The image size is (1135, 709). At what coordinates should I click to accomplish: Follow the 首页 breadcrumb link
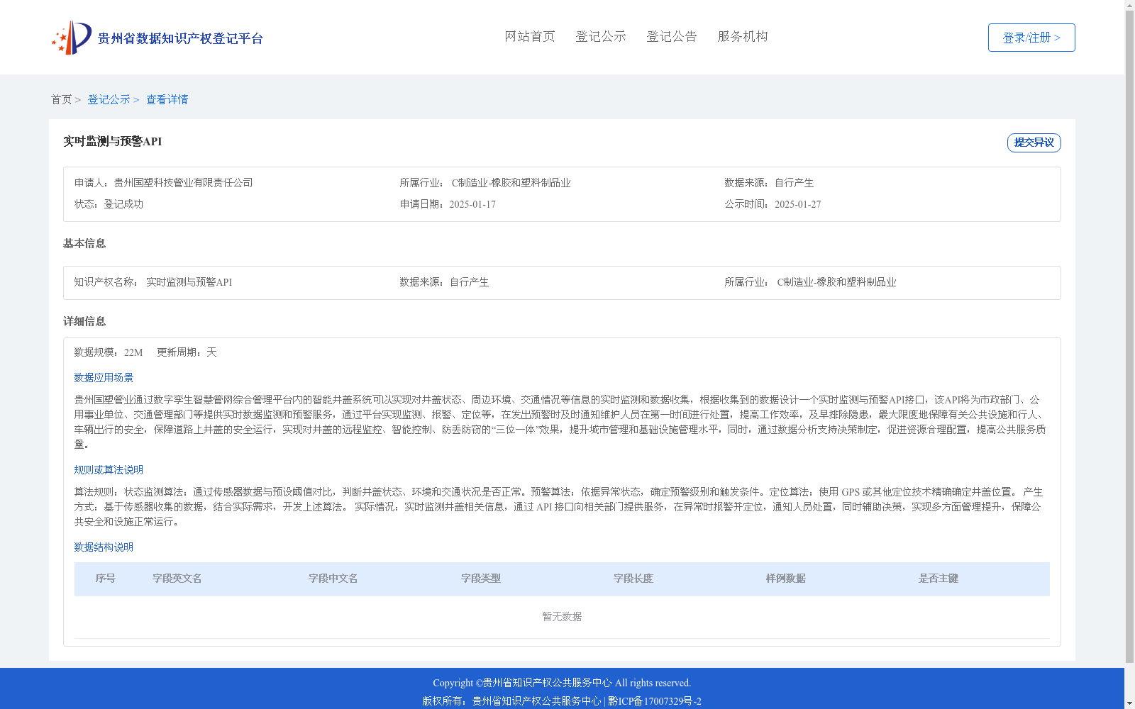pyautogui.click(x=61, y=99)
